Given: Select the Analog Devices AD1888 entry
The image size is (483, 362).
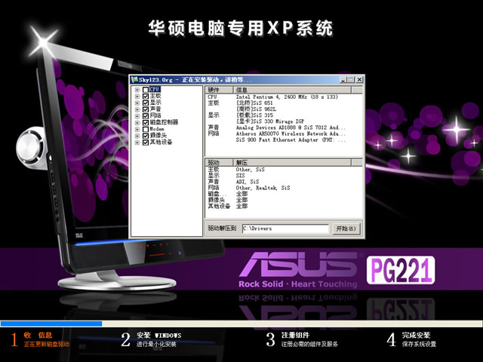Looking at the screenshot, I should (x=291, y=127).
